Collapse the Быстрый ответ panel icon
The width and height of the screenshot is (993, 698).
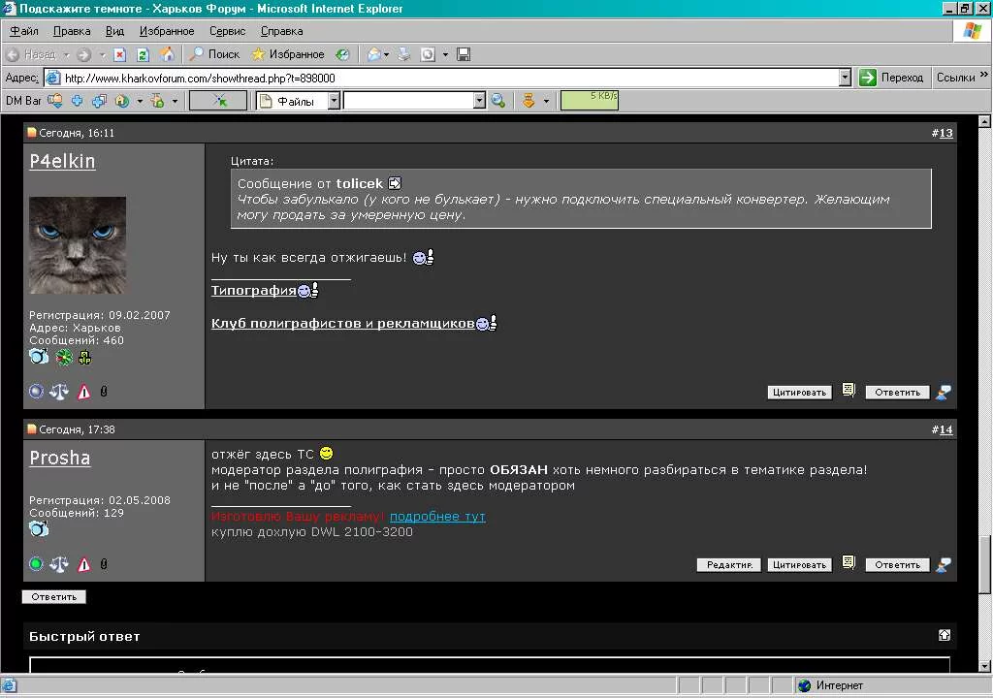click(944, 635)
